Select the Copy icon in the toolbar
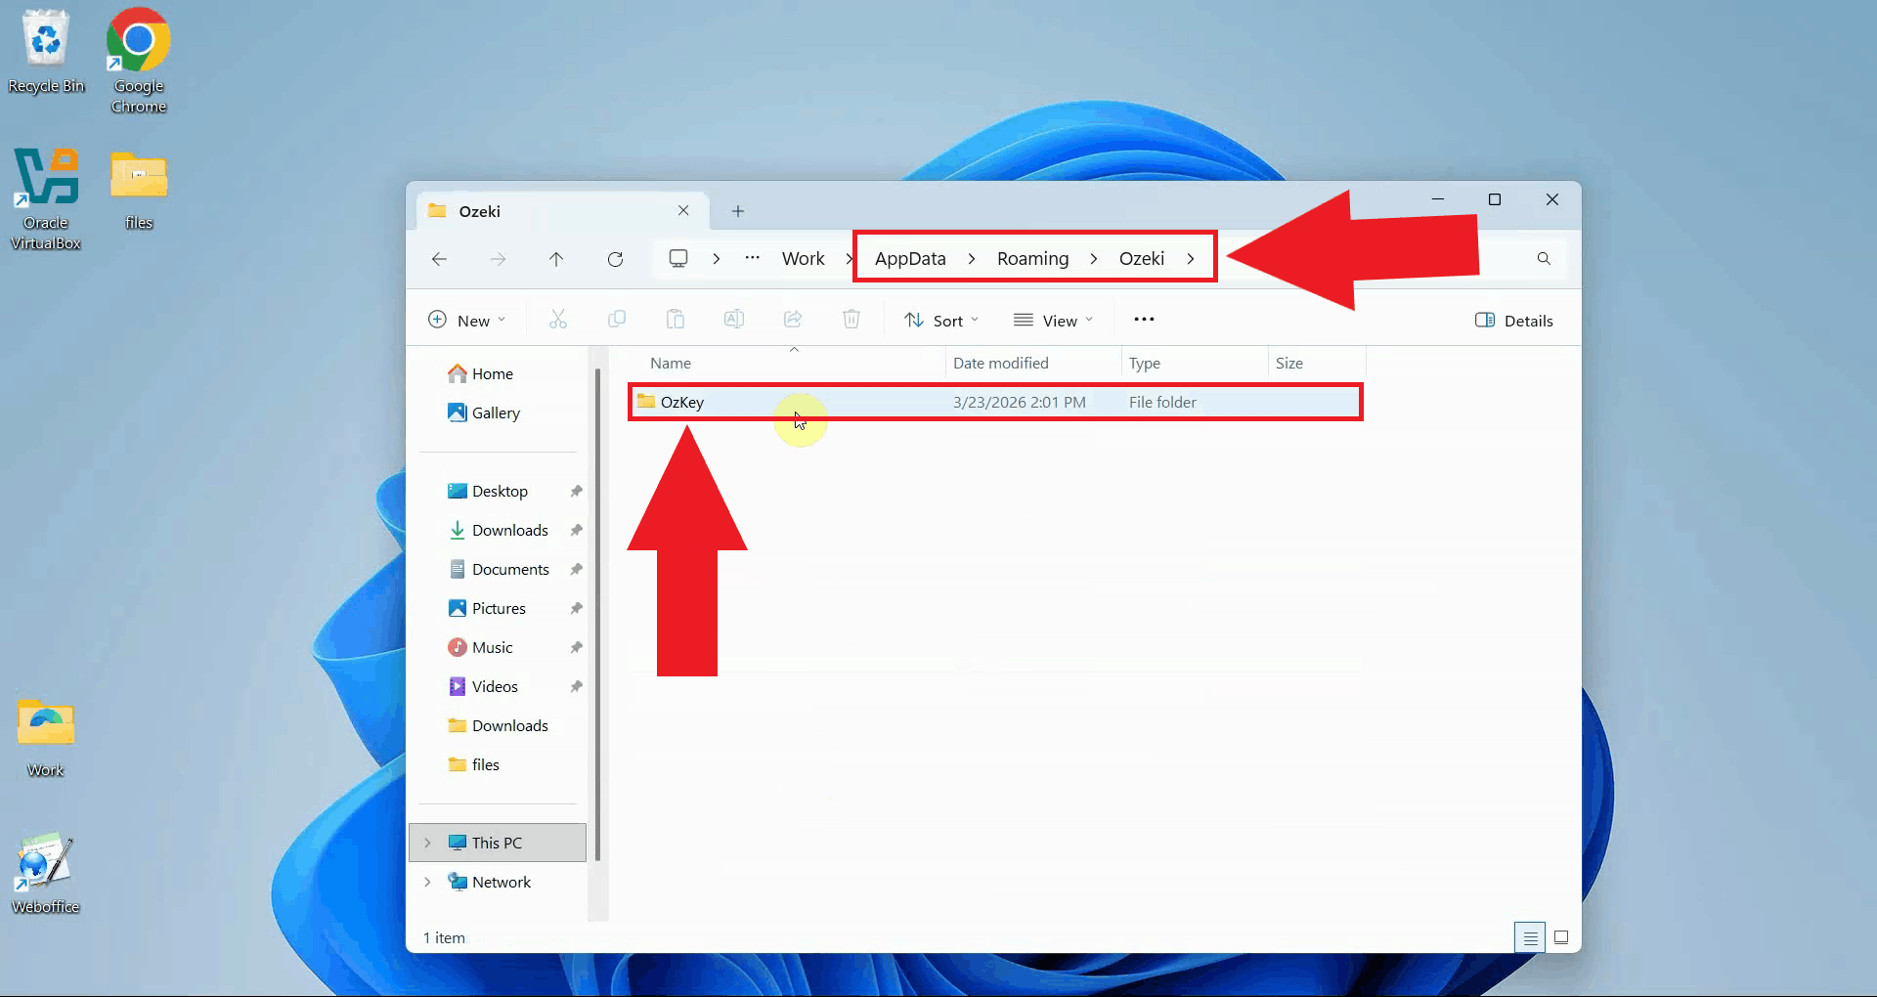The image size is (1877, 997). [617, 319]
